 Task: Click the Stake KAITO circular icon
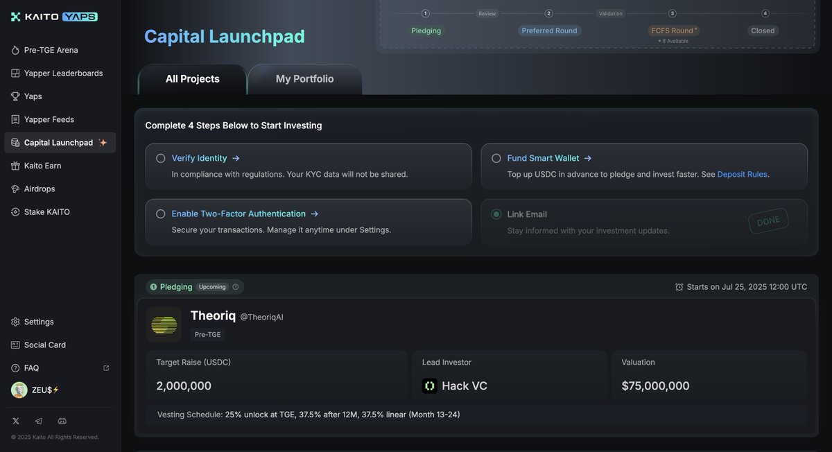(15, 212)
